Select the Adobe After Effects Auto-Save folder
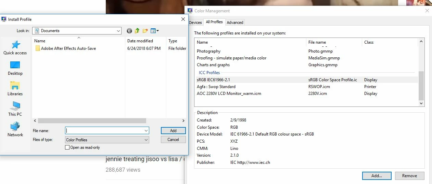This screenshot has height=184, width=432. click(x=65, y=48)
